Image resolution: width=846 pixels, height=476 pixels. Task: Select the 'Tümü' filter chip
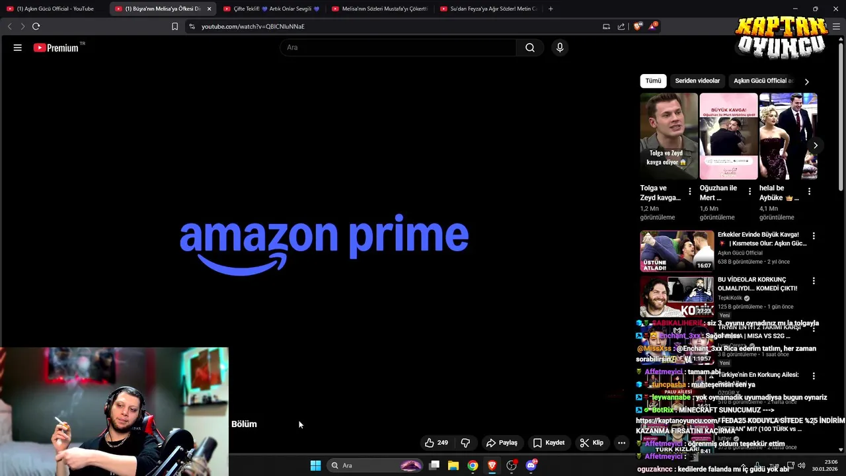[653, 81]
